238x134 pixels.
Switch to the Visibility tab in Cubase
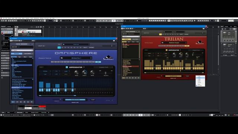(x=9, y=26)
